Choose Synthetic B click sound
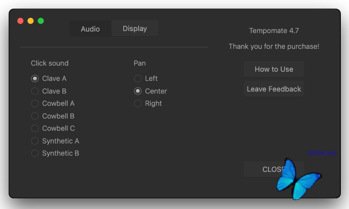Screen dimensions: 349x209 click(x=35, y=153)
